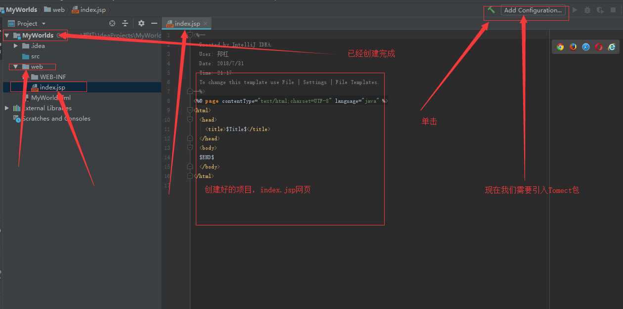Click the Stop square icon
The height and width of the screenshot is (309, 623).
pyautogui.click(x=613, y=10)
